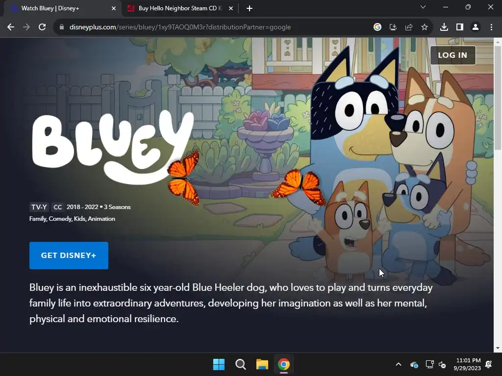The image size is (502, 376).
Task: Open Windows taskbar search
Action: click(240, 364)
